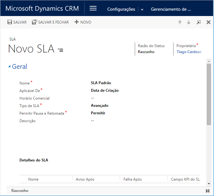
Task: Click Microsoft Dynamics CRM home title
Action: (x=42, y=8)
